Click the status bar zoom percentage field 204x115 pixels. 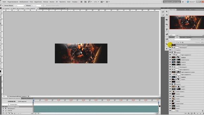[4, 96]
